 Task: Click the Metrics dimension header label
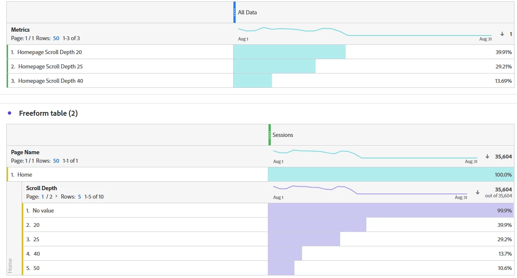pos(20,30)
